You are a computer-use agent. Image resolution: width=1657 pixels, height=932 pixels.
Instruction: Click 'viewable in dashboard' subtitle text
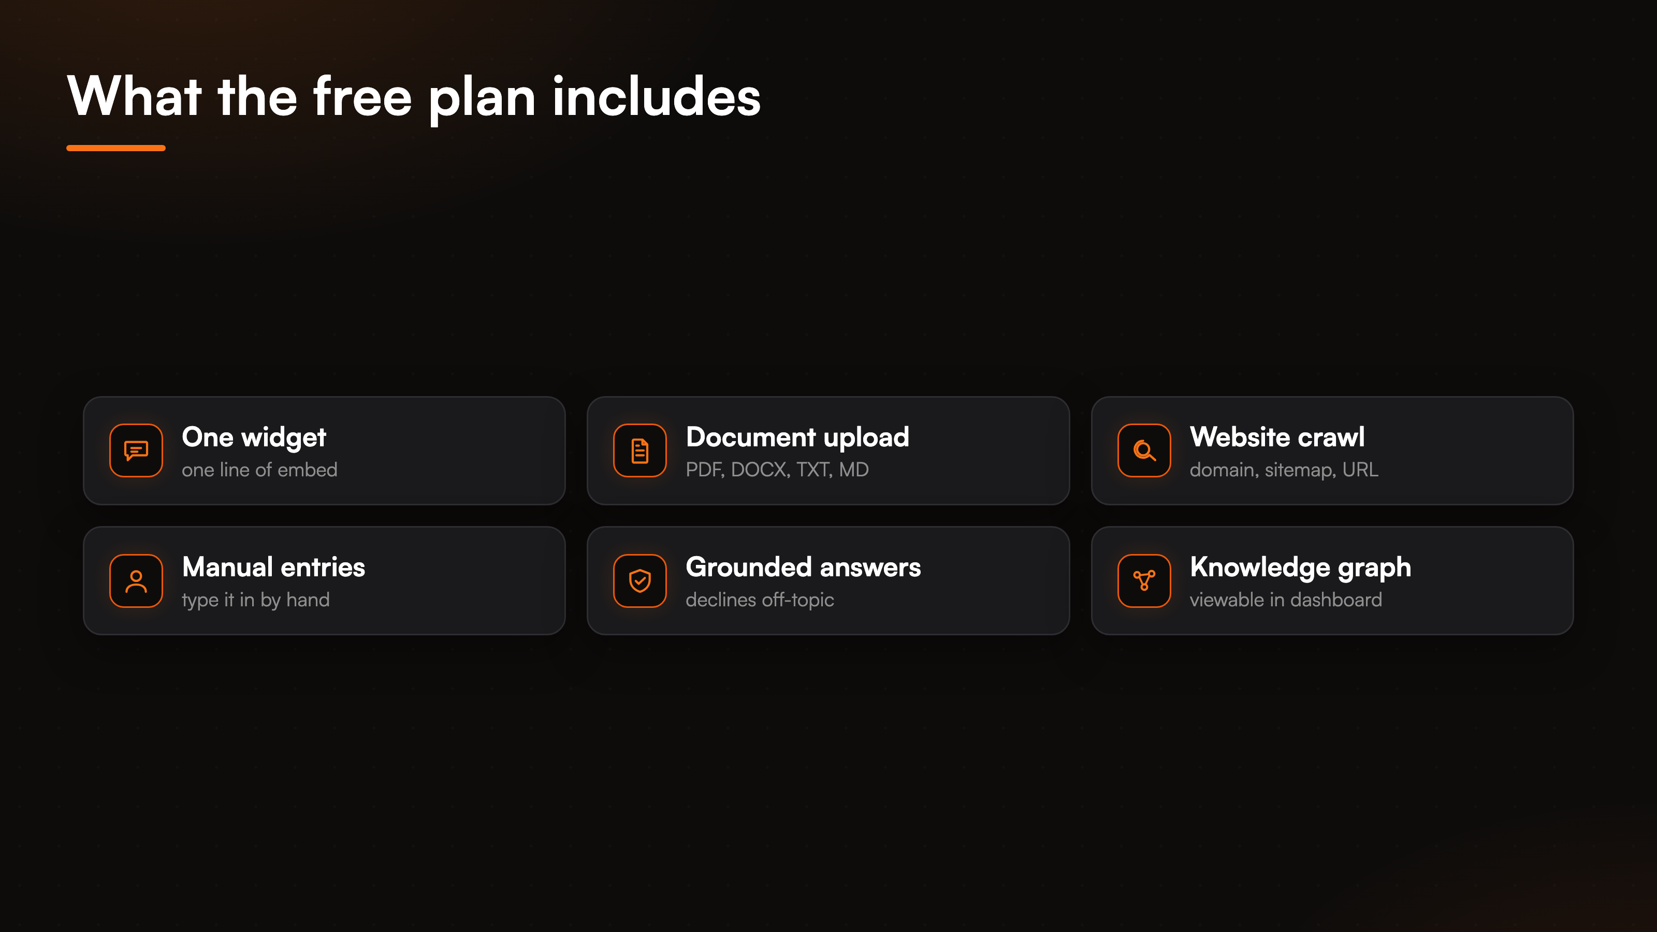1285,600
